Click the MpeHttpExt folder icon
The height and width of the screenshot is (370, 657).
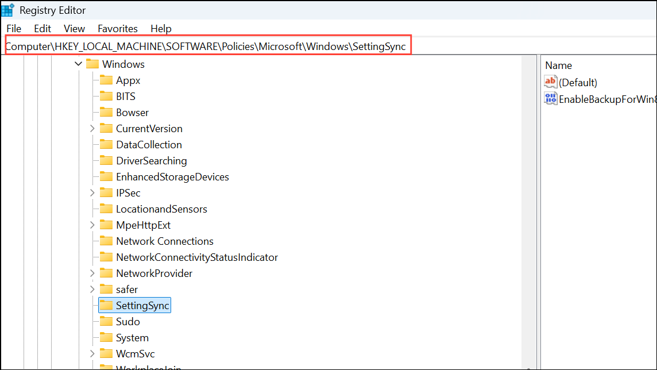pos(106,225)
